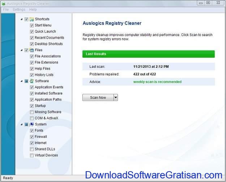Open the Scan Now dropdown arrow
Screen dimensions: 226x182
coord(116,97)
